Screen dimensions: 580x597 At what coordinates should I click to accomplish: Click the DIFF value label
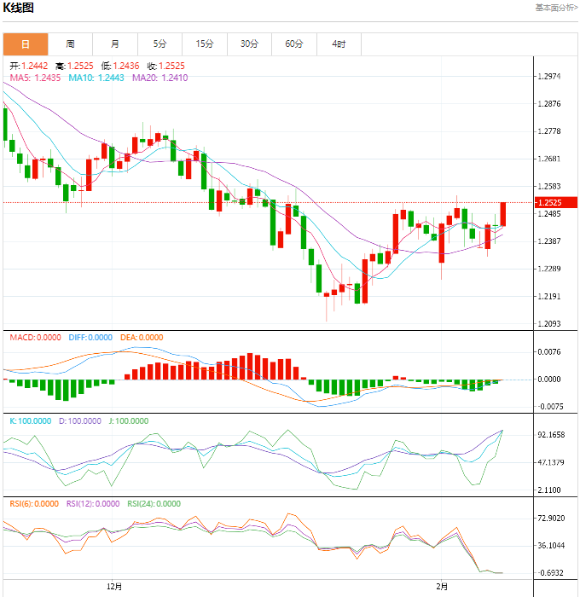(x=88, y=338)
